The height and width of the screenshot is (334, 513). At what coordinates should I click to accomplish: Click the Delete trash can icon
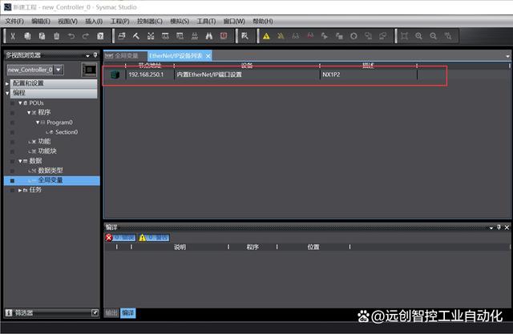[57, 36]
